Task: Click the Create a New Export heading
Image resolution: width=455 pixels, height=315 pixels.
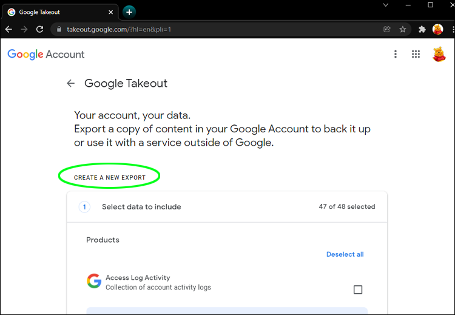Action: 110,177
